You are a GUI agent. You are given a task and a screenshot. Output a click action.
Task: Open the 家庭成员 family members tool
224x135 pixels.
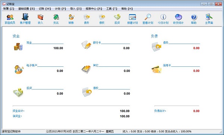coord(10,19)
